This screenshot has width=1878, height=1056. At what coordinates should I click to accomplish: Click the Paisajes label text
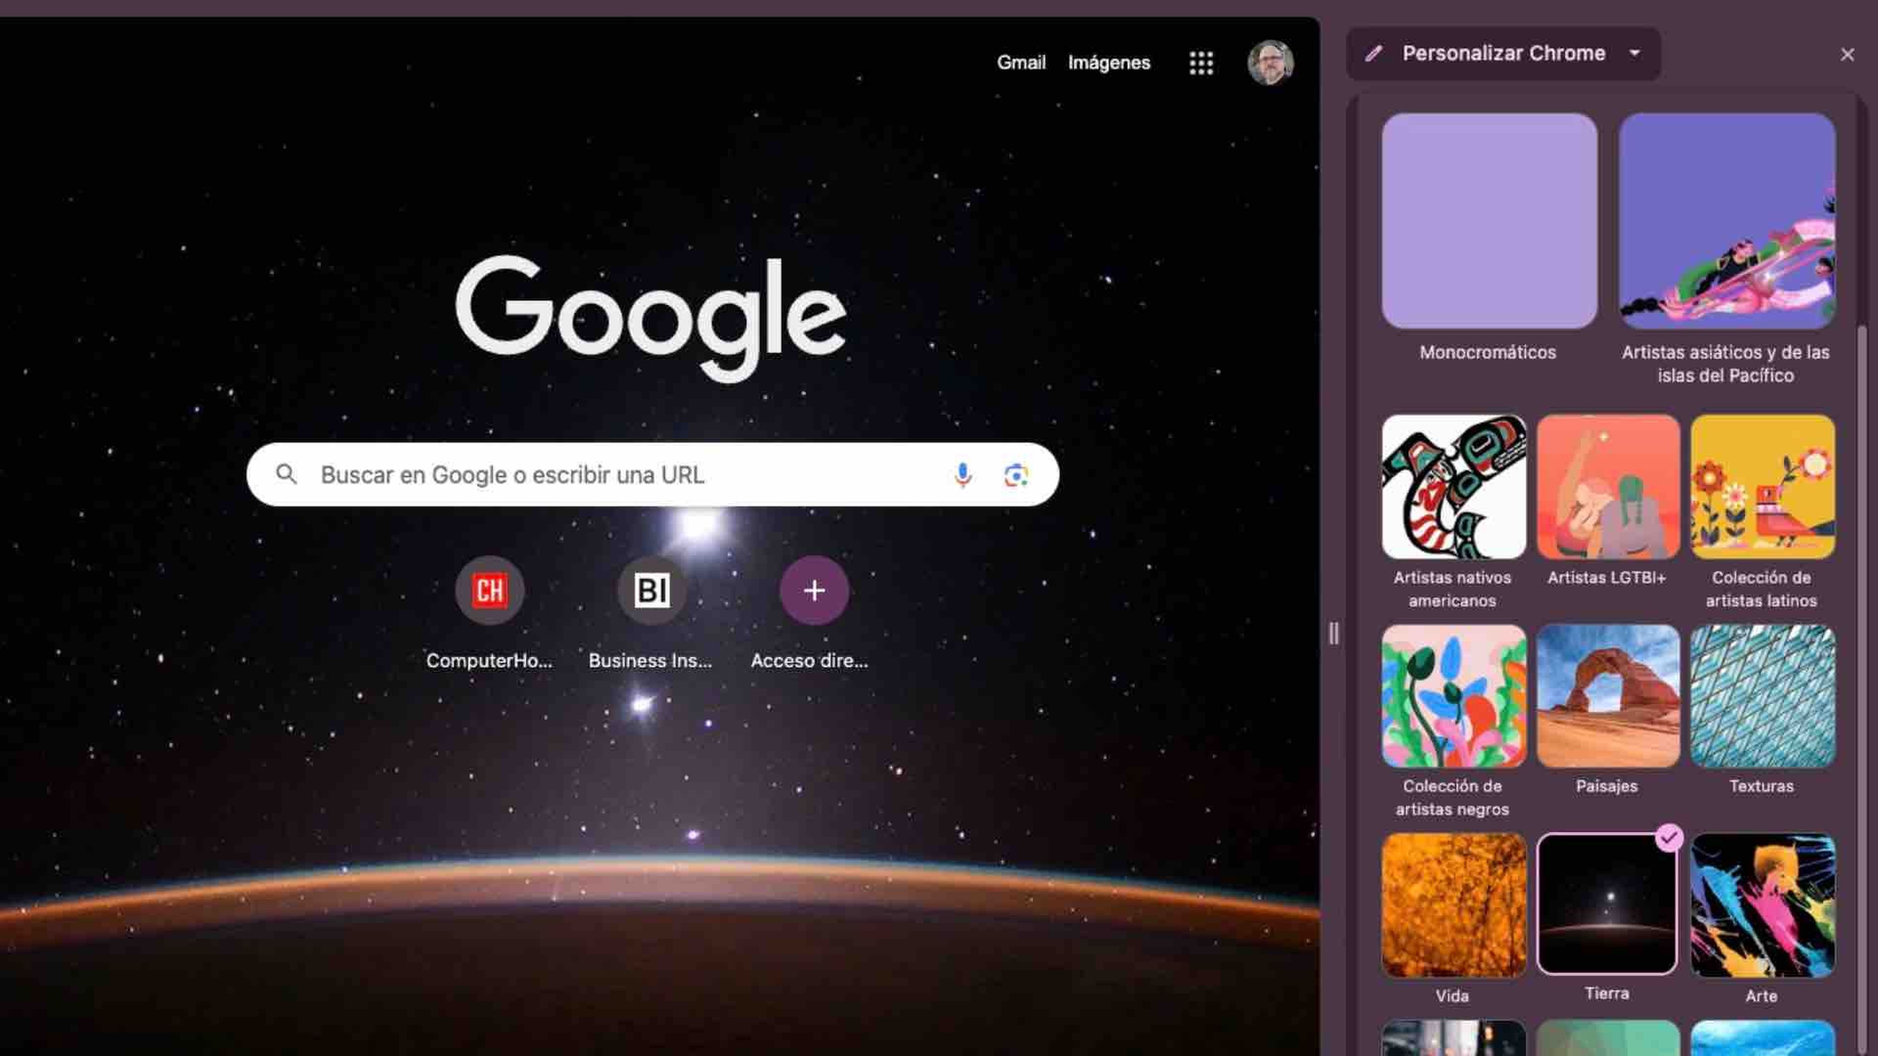[x=1607, y=786]
